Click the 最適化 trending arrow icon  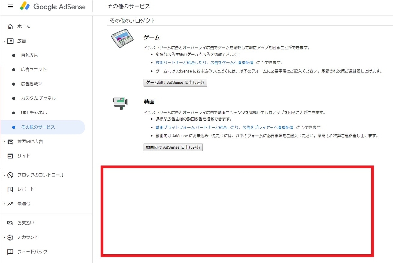pos(10,204)
